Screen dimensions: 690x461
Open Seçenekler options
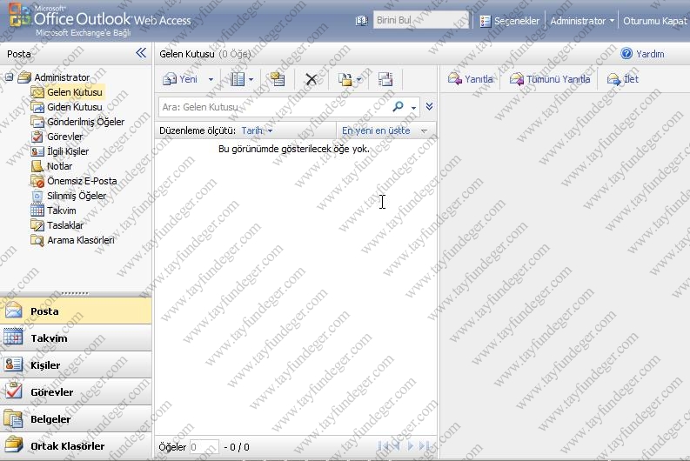510,21
